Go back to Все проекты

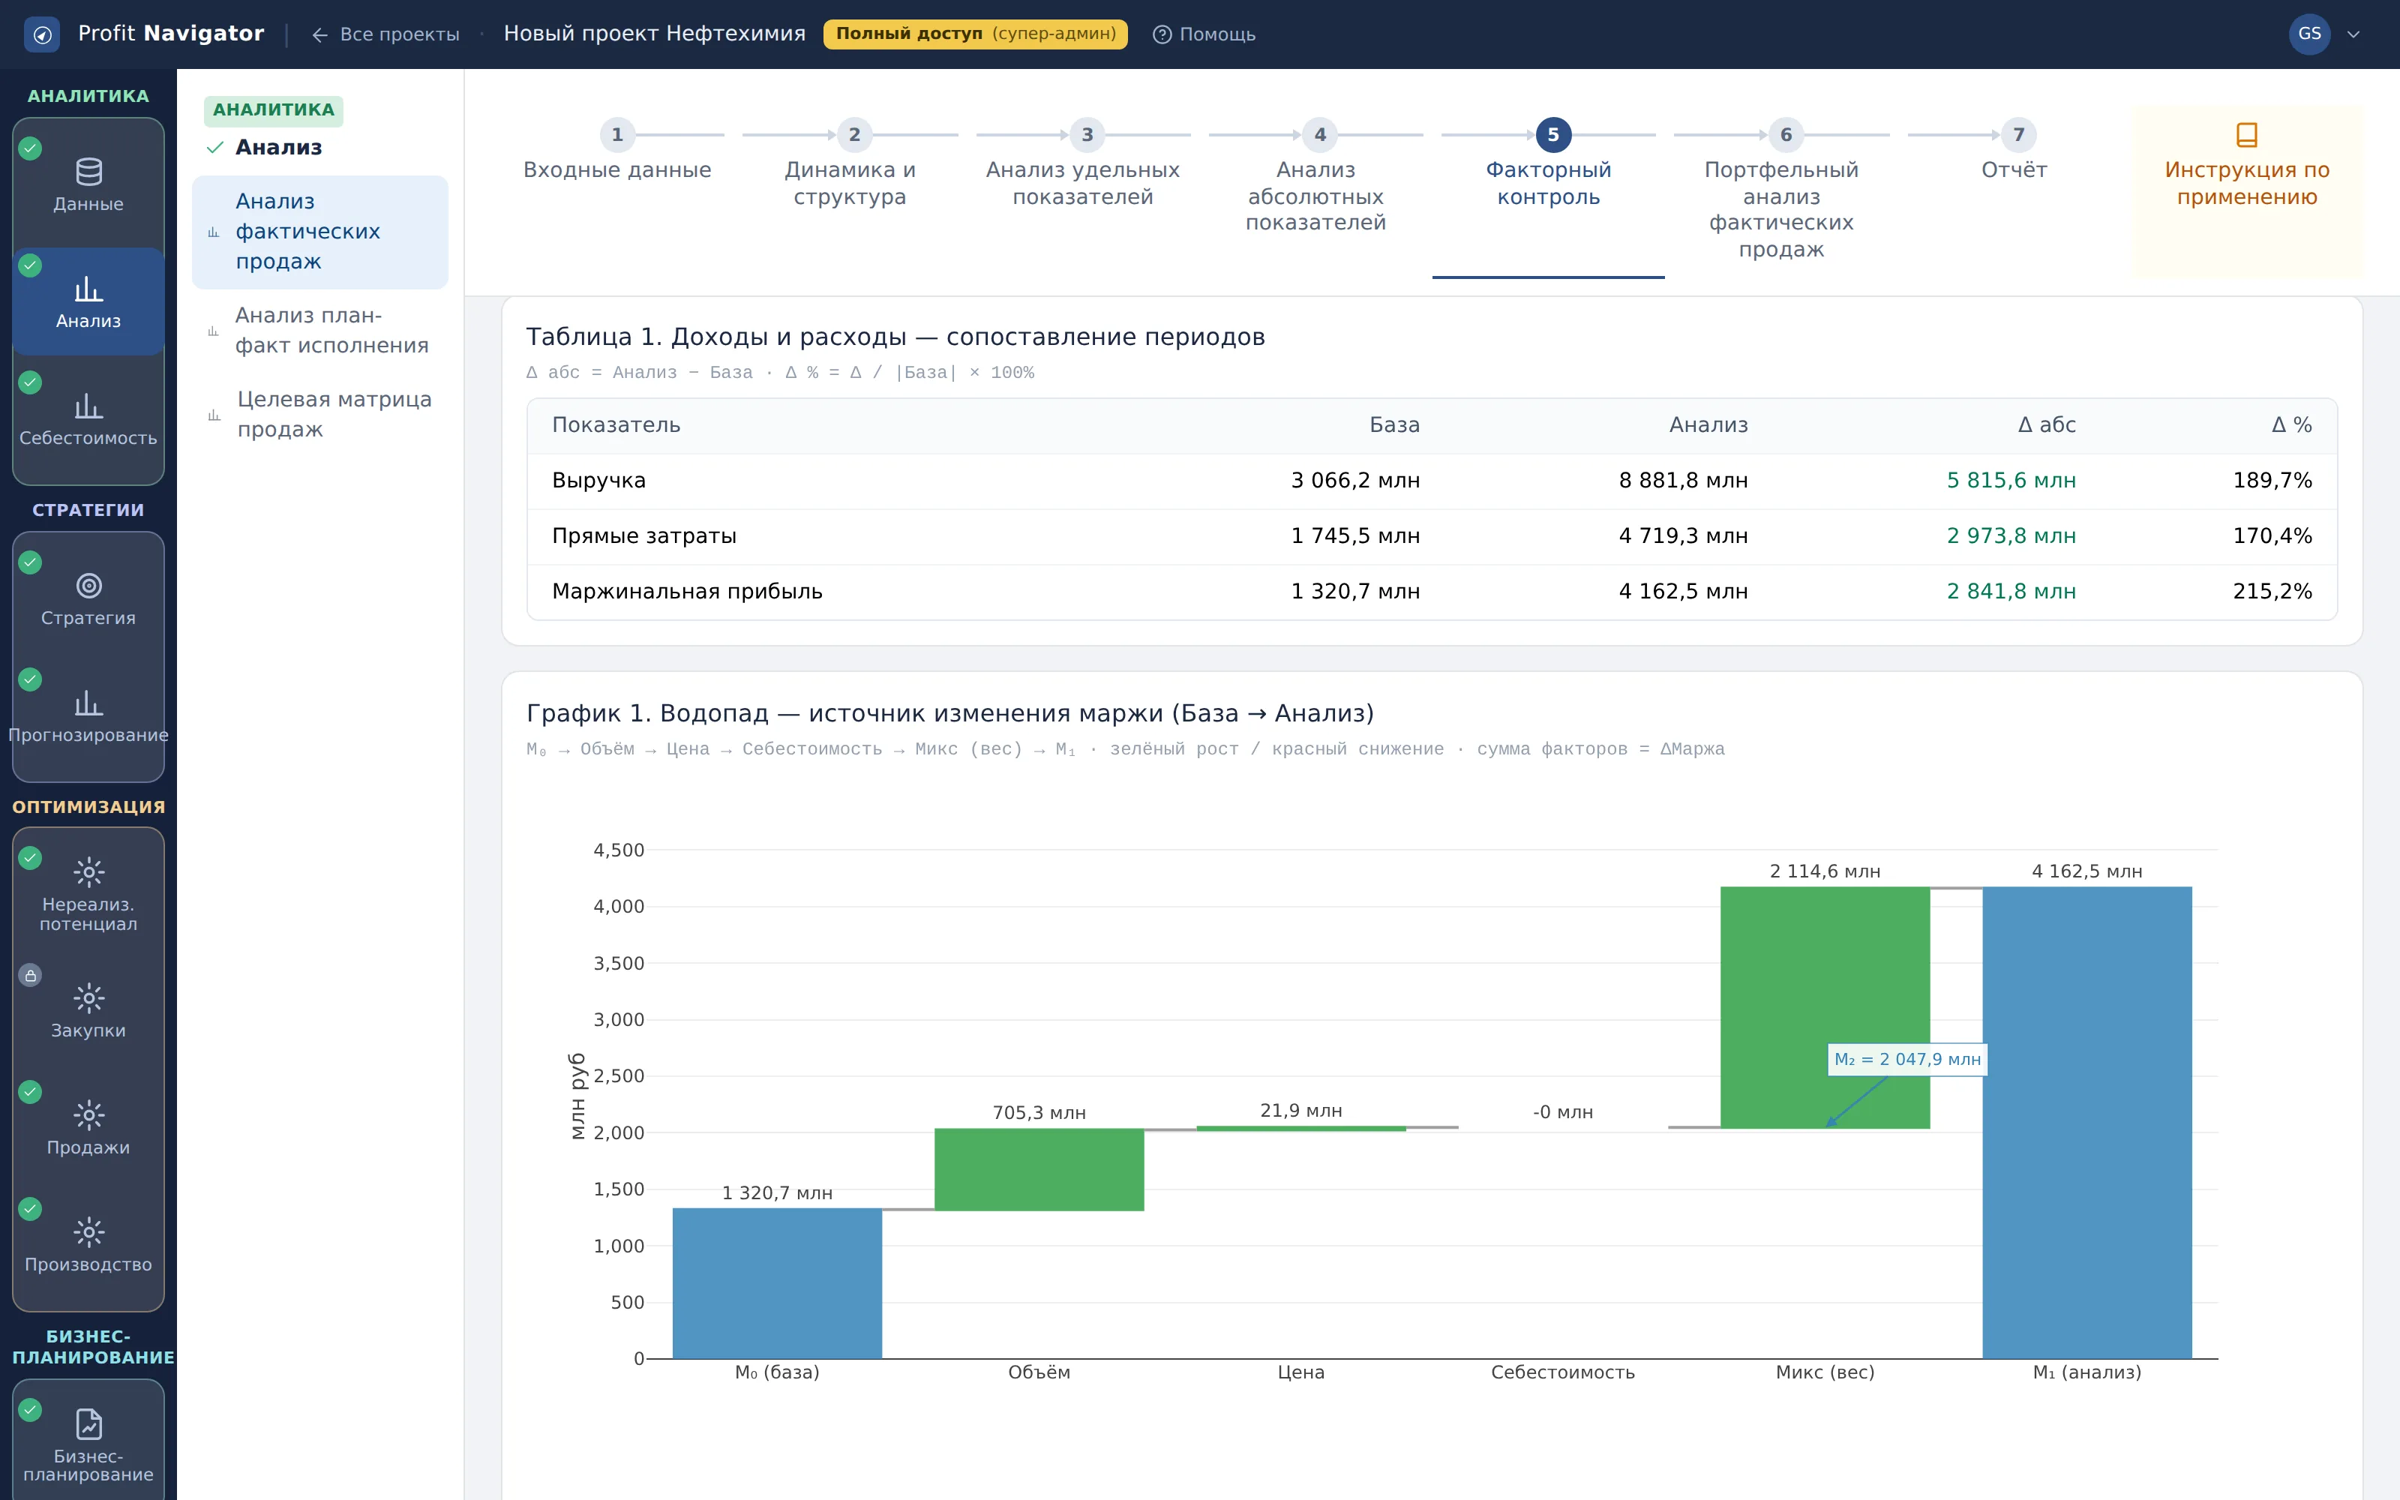pyautogui.click(x=385, y=34)
